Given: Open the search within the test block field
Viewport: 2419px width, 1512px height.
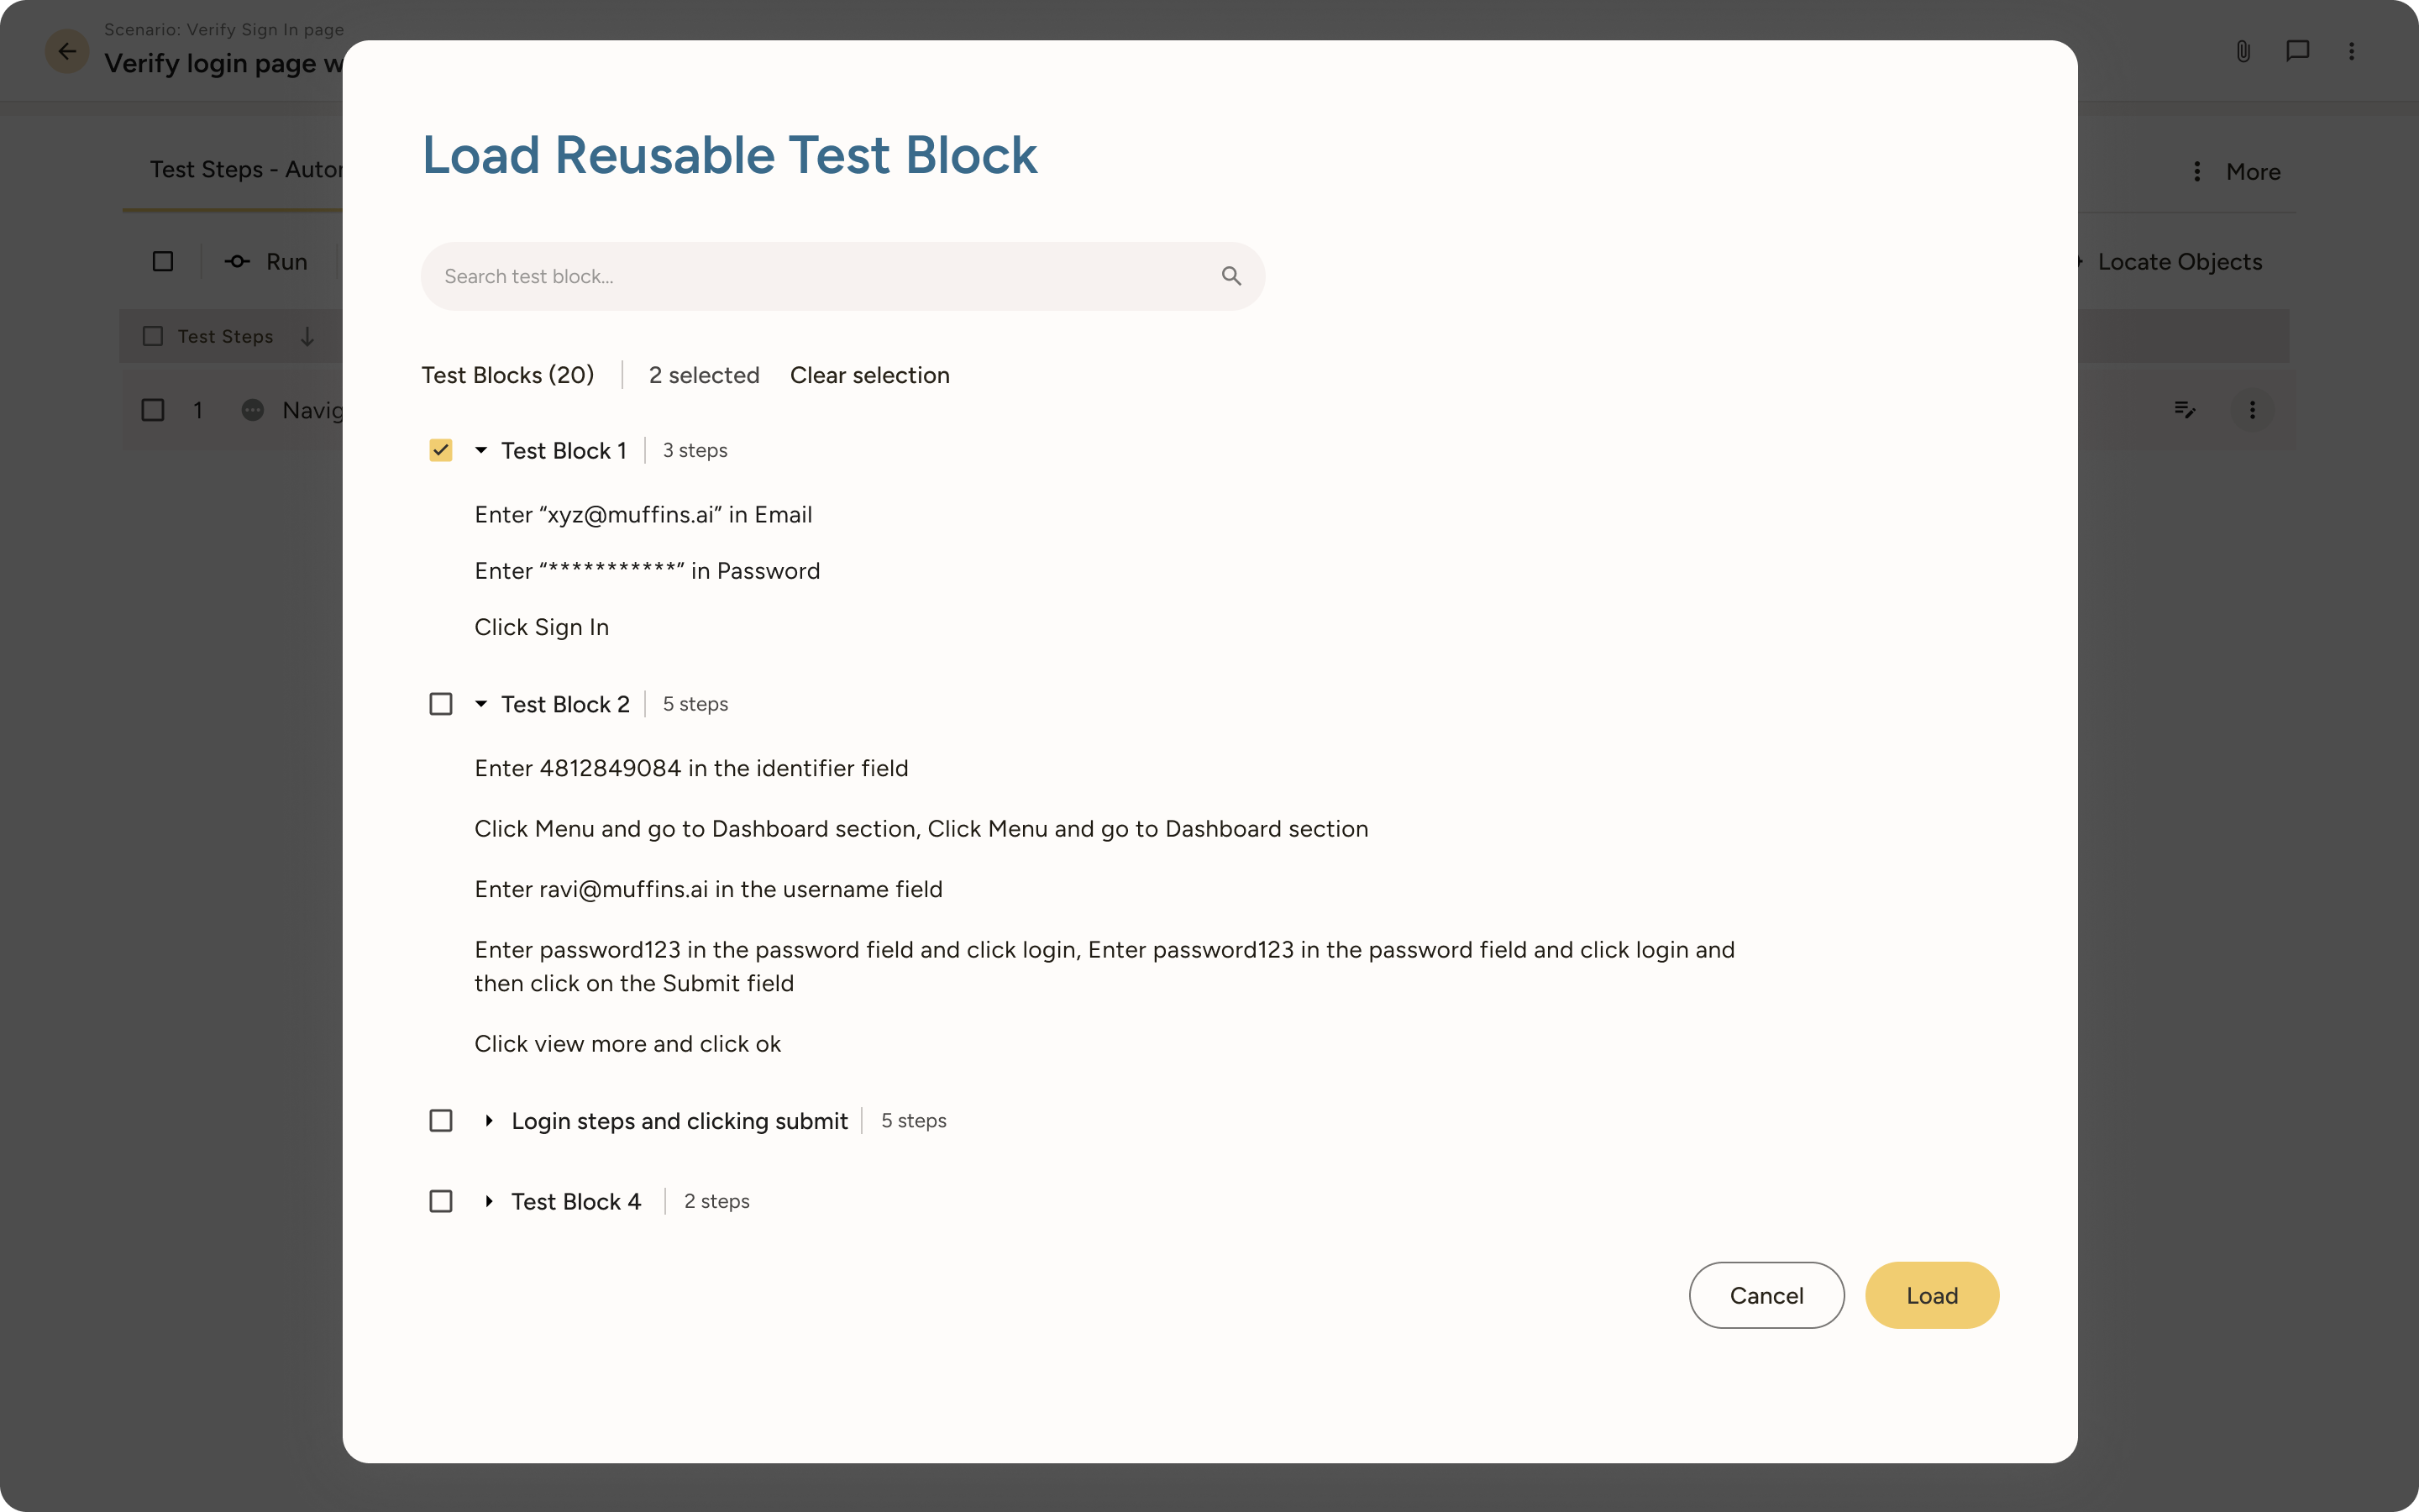Looking at the screenshot, I should [1230, 275].
